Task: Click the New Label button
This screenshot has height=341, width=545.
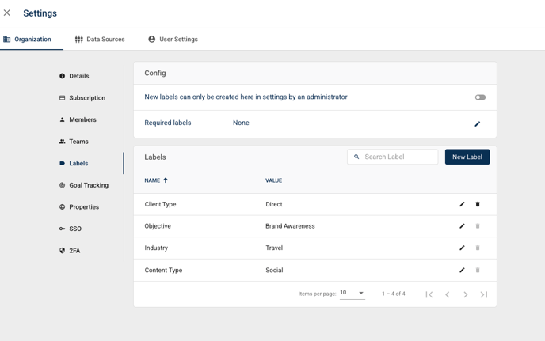Action: coord(467,157)
